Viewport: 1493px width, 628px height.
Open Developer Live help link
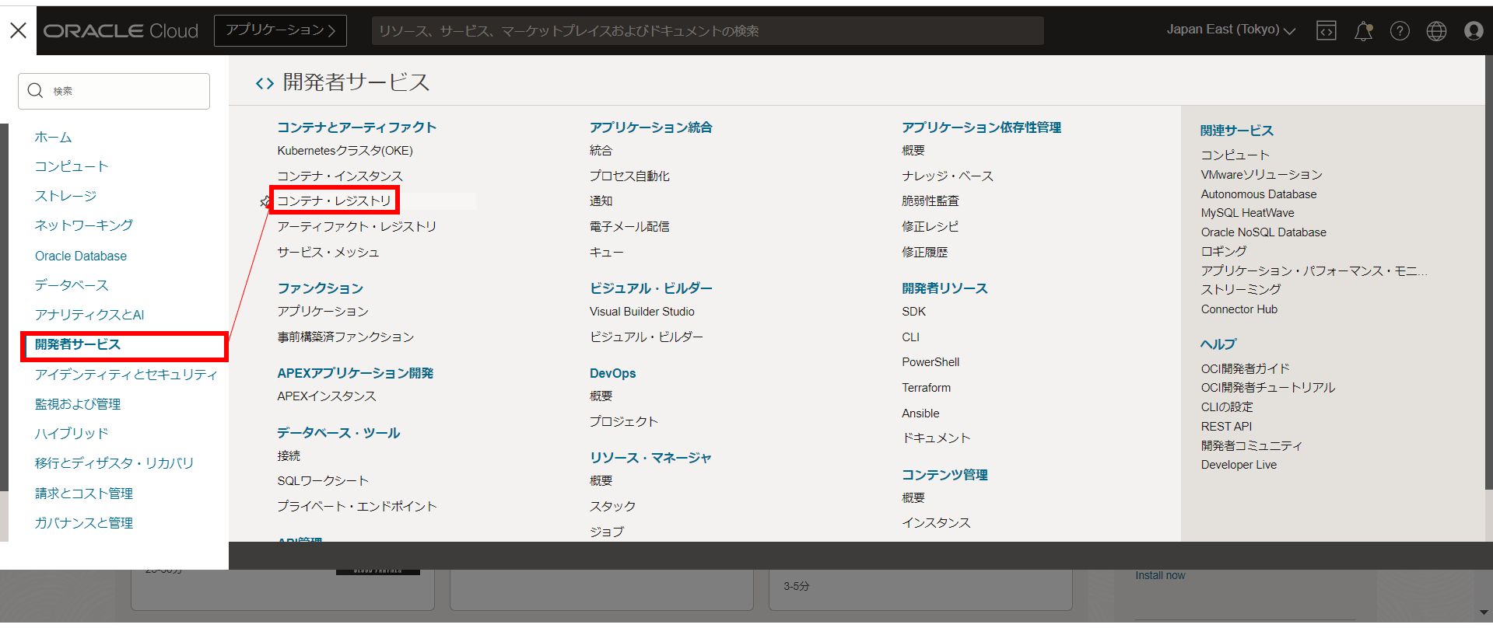click(x=1239, y=465)
